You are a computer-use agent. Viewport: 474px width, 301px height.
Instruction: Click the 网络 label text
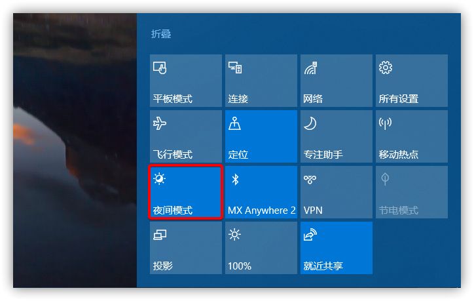click(313, 99)
